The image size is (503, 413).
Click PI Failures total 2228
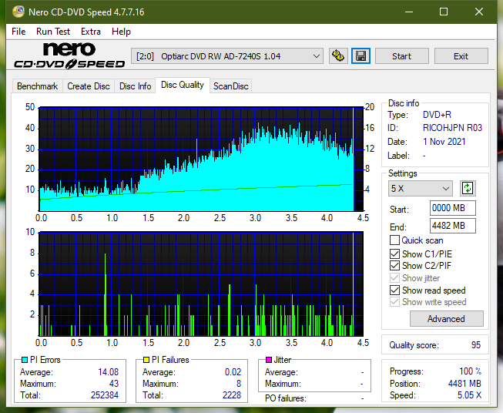pos(232,395)
